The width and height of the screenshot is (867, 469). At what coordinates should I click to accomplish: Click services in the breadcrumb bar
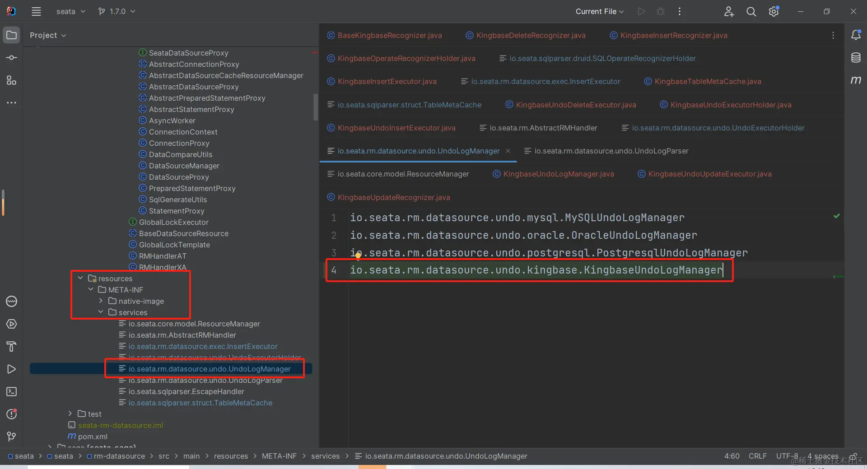coord(325,456)
